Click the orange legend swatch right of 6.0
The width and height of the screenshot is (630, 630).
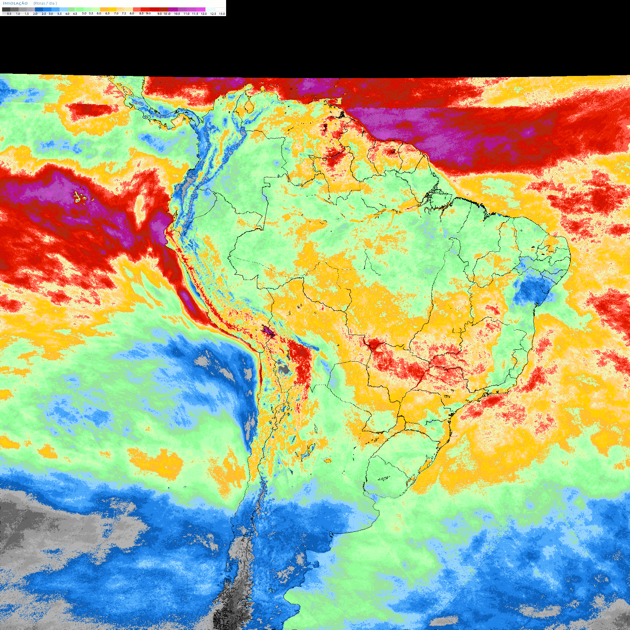(x=104, y=9)
